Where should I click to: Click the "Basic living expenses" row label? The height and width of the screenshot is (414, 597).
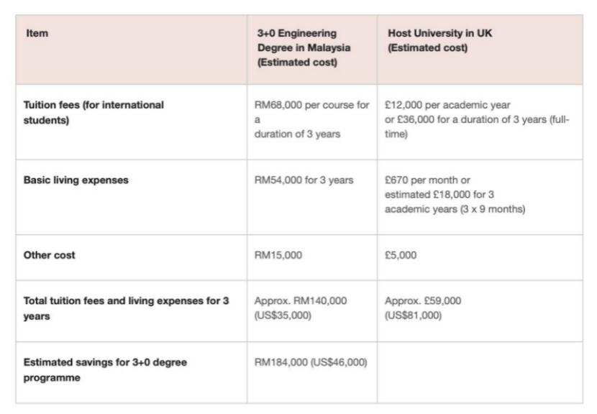coord(77,180)
